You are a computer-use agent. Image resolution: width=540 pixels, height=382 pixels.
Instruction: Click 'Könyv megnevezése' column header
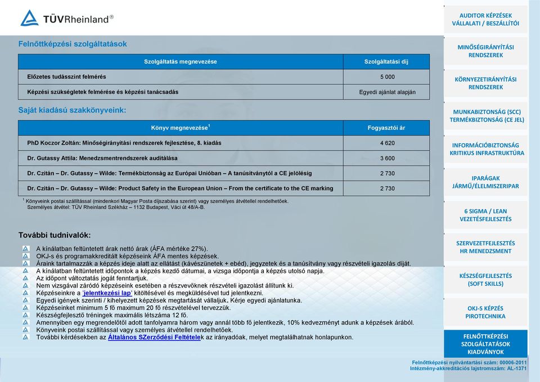[x=181, y=128]
